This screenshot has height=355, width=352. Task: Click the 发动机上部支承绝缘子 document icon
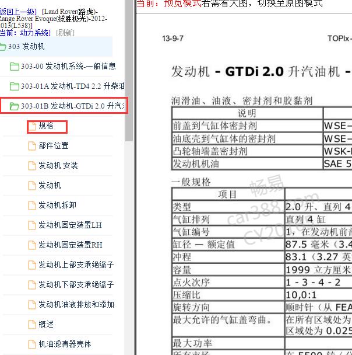point(32,265)
